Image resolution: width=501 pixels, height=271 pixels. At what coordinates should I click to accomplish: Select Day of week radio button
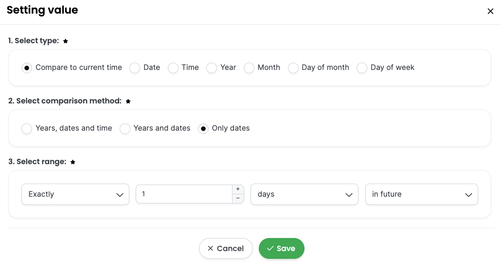[362, 68]
